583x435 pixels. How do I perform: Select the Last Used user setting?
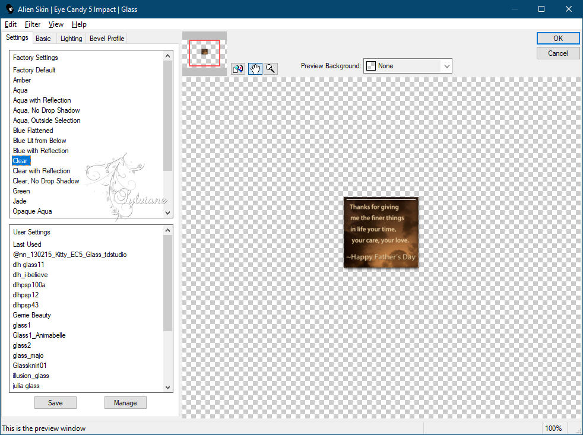tap(27, 245)
